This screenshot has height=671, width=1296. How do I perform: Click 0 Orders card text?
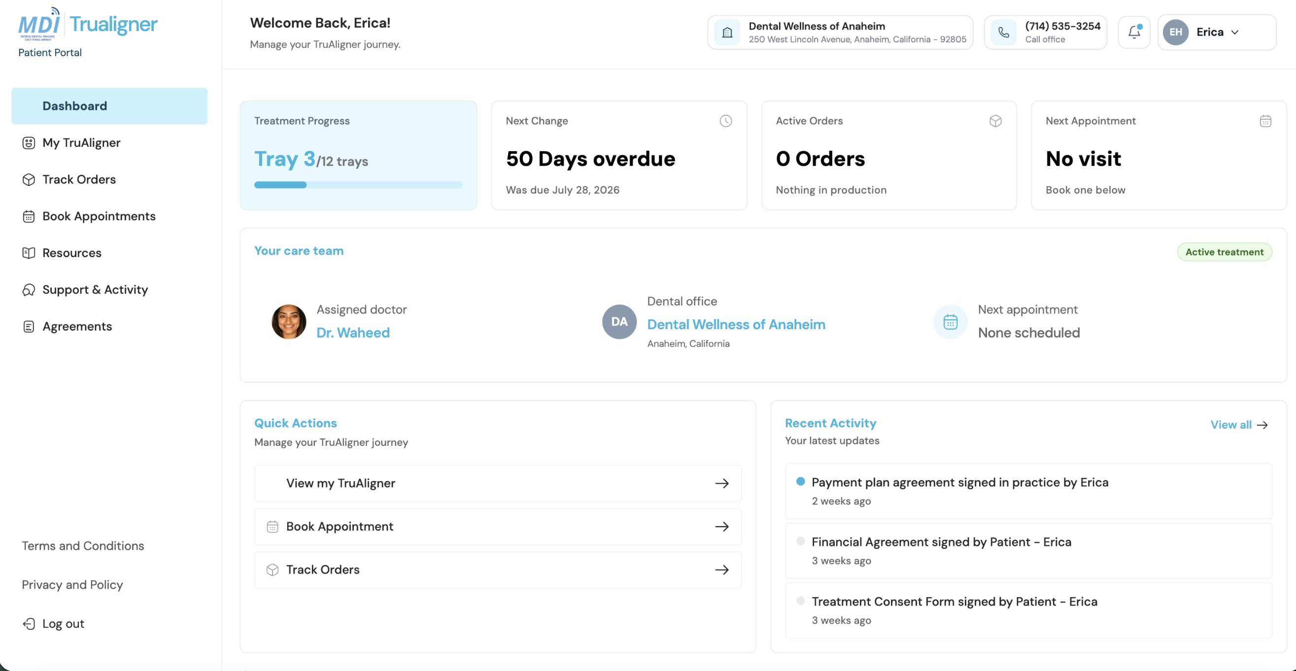tap(820, 159)
